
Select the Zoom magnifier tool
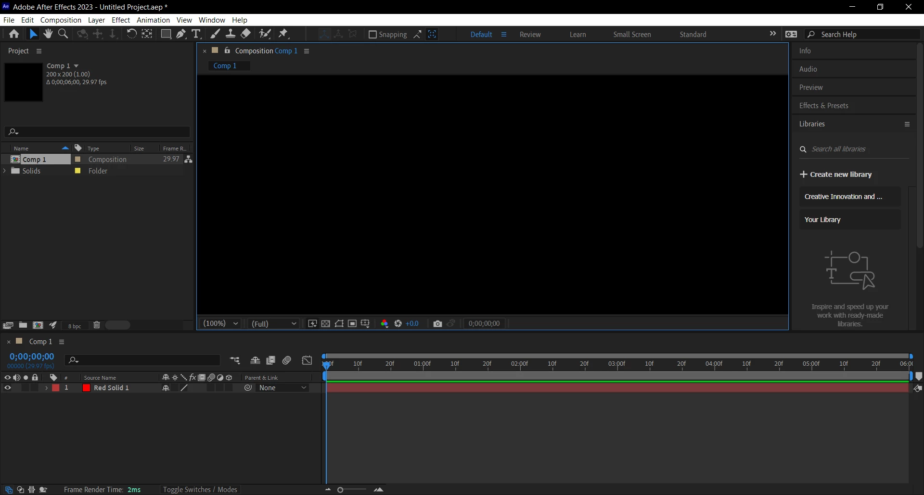click(x=63, y=34)
